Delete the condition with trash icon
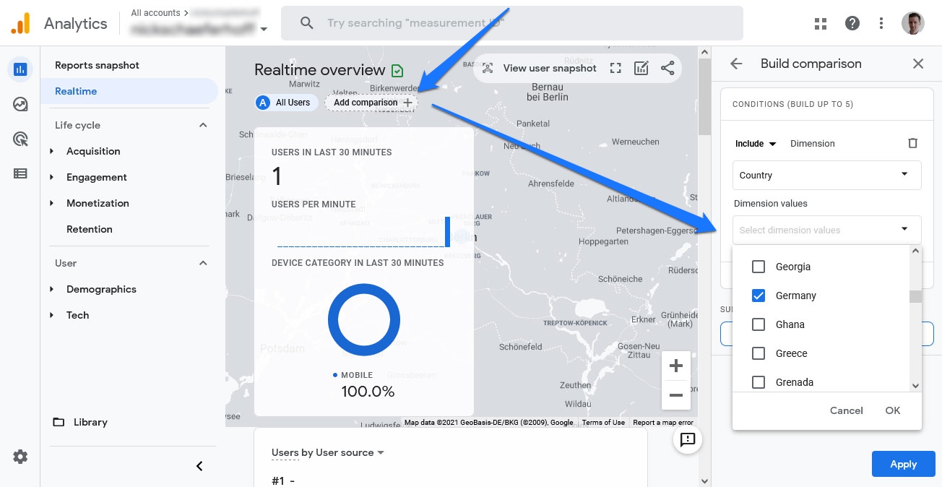 [x=913, y=143]
